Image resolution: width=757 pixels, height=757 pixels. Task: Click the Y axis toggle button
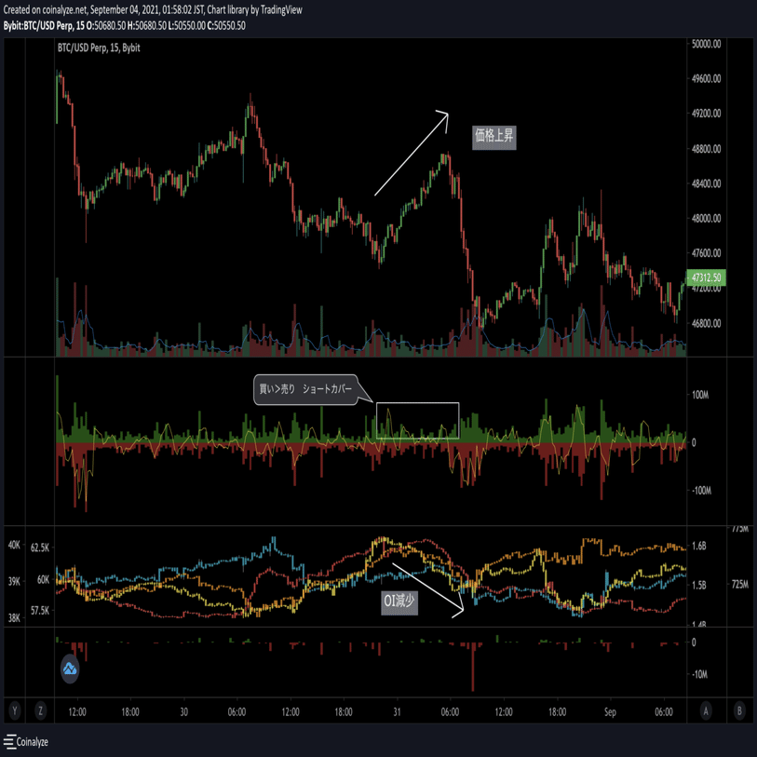[15, 710]
